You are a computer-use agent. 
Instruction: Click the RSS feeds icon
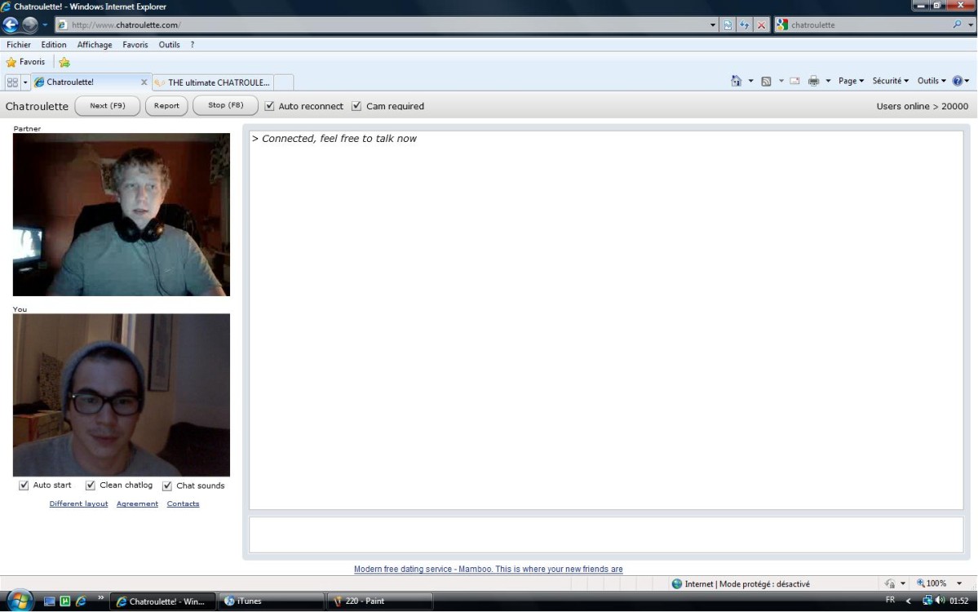click(767, 81)
